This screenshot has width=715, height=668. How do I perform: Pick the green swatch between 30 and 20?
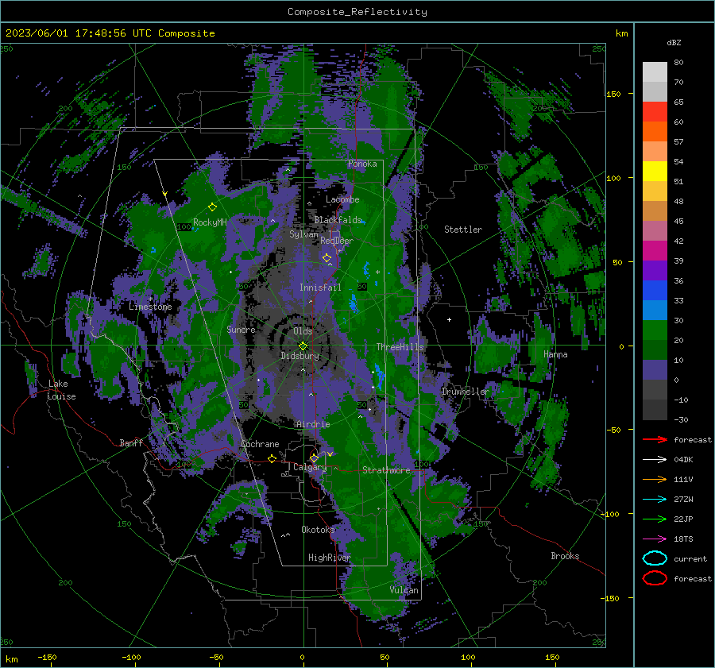tap(655, 330)
